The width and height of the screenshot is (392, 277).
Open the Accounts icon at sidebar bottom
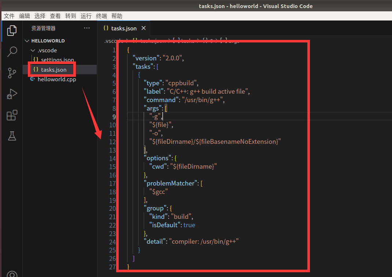[x=12, y=274]
